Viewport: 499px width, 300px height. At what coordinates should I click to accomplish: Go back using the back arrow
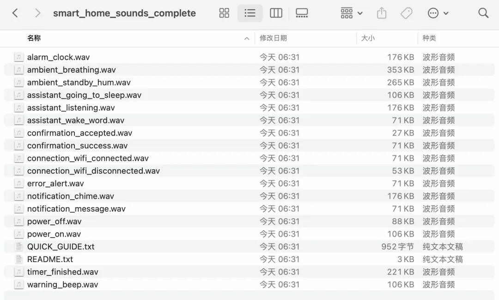(15, 13)
